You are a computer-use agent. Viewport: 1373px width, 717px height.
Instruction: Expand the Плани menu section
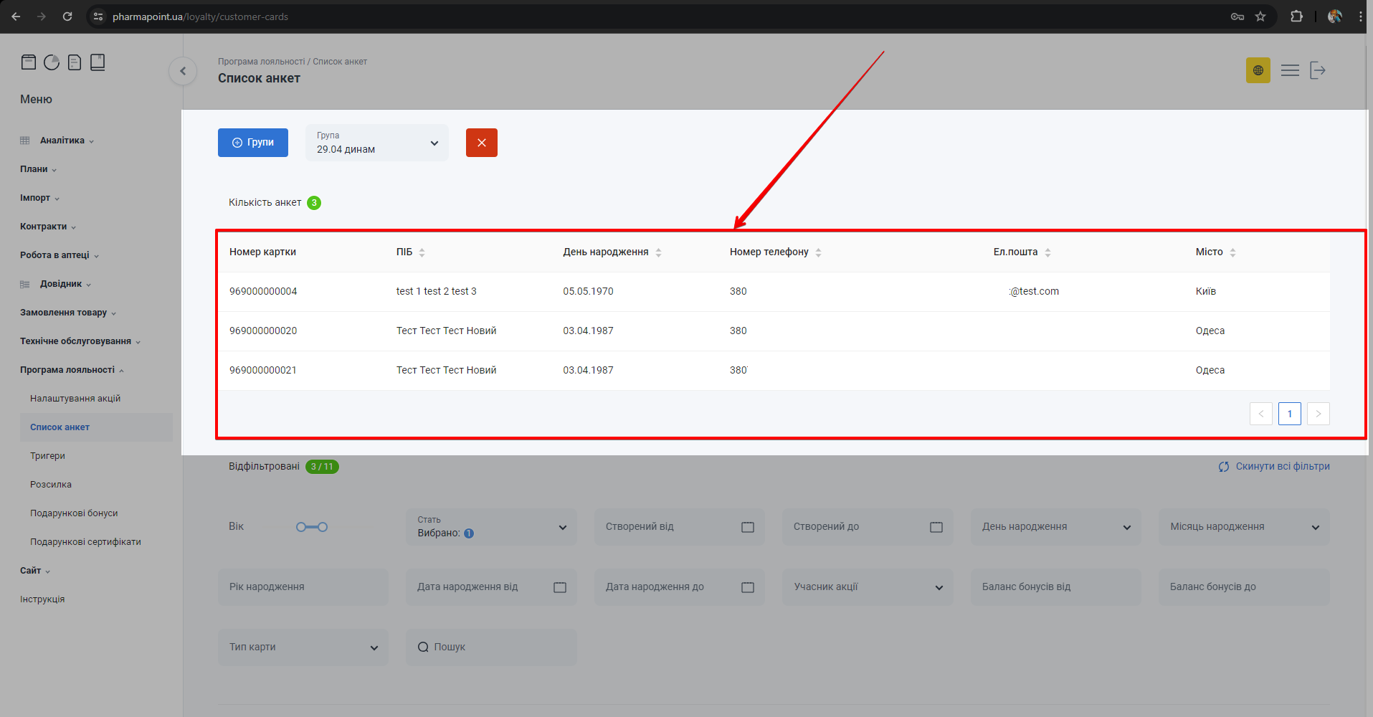(x=38, y=169)
